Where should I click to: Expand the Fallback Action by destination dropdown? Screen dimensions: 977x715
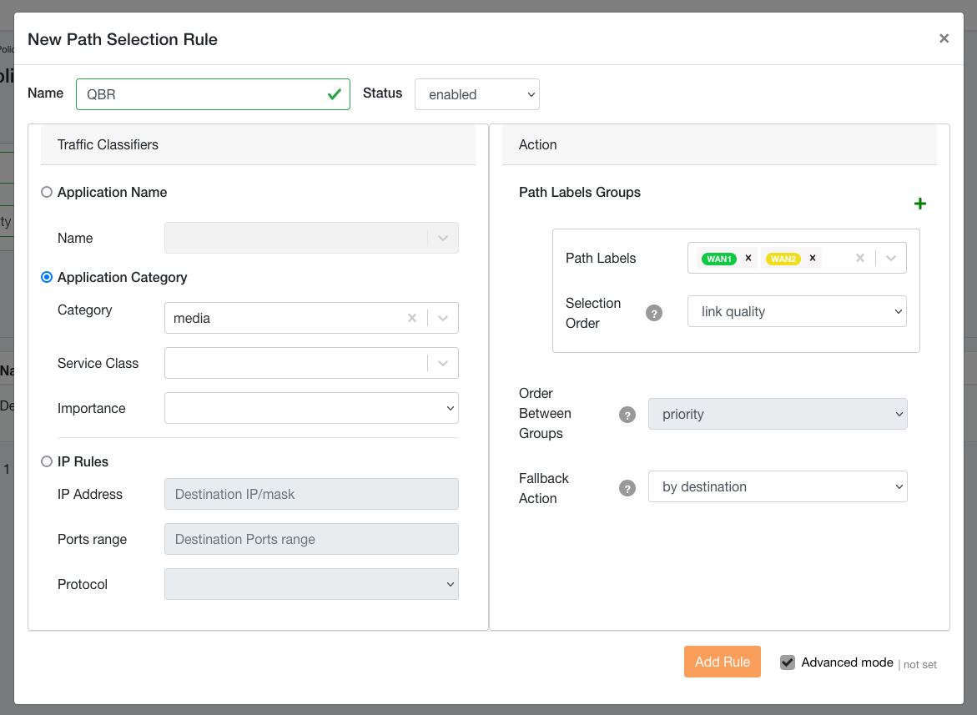click(777, 487)
